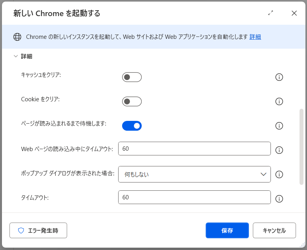Click the Web ページの読み込み中にタイムアウト input field
This screenshot has width=307, height=250.
194,149
